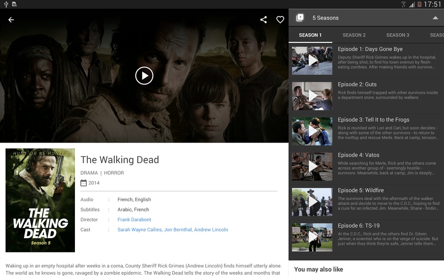Play Episode 5 Wildfire thumbnail
The height and width of the screenshot is (277, 444).
[312, 202]
